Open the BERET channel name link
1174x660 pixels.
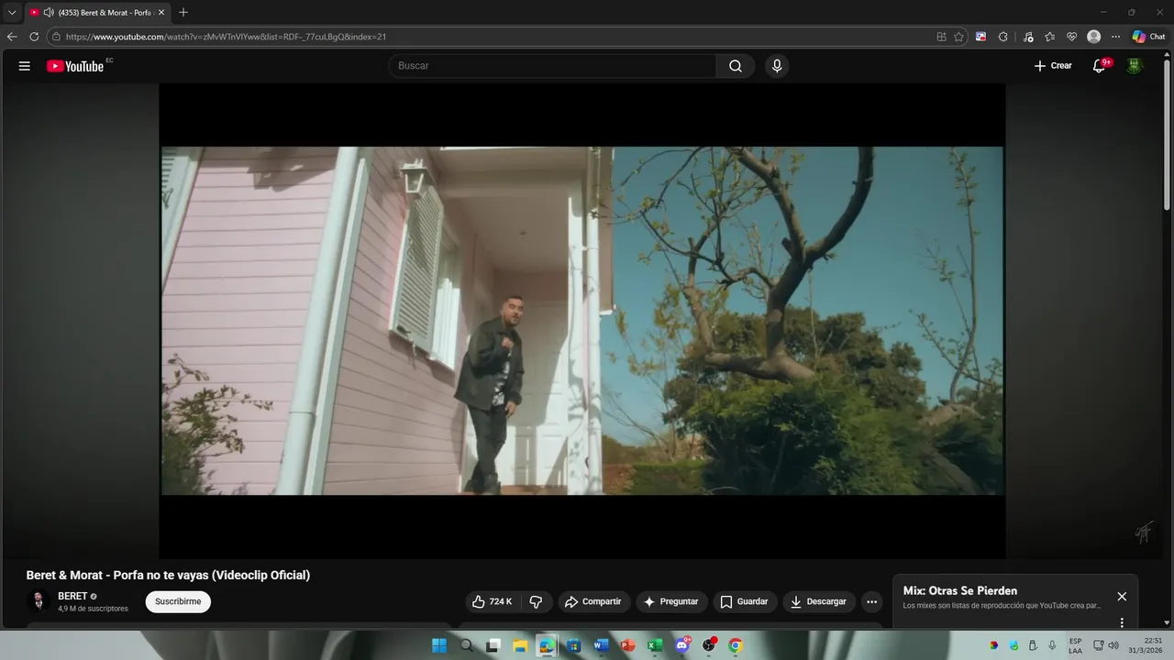[72, 596]
